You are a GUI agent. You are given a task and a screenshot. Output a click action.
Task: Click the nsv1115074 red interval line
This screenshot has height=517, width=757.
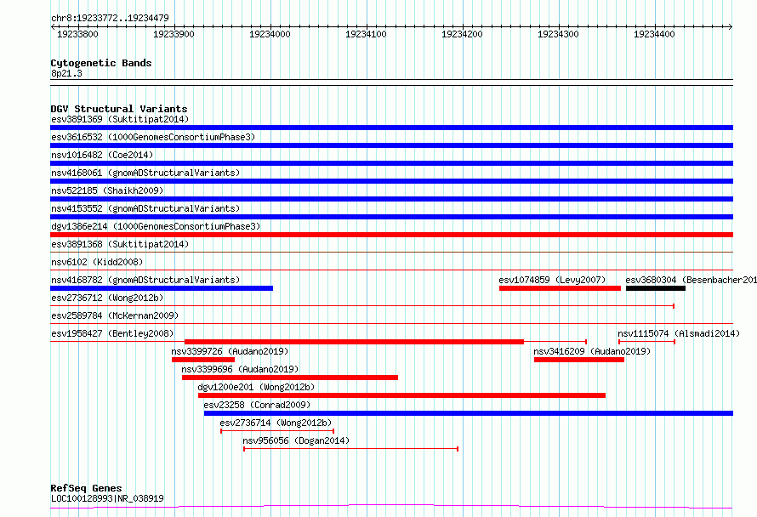click(647, 342)
